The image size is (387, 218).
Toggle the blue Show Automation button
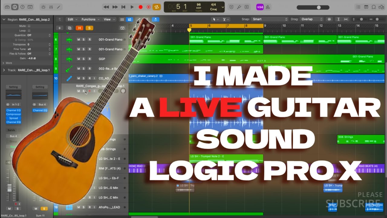click(129, 19)
